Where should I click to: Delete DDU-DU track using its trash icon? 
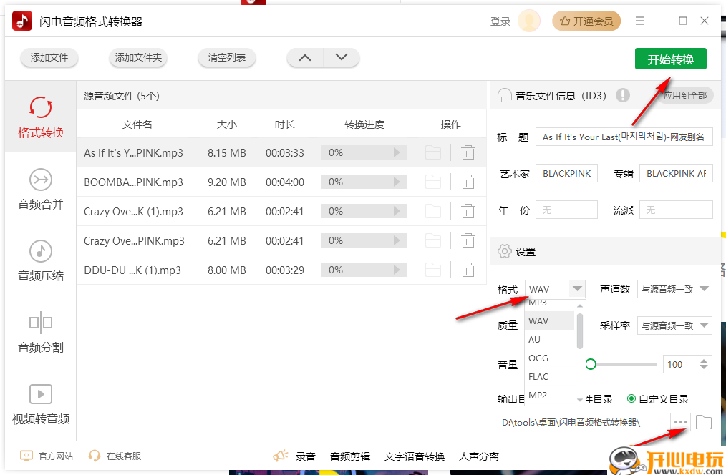[x=468, y=270]
